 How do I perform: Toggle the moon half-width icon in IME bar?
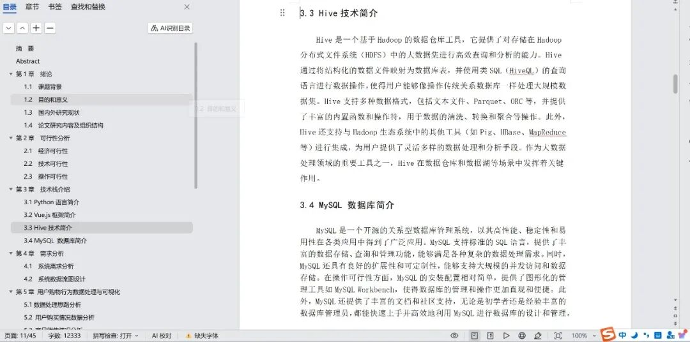634,336
